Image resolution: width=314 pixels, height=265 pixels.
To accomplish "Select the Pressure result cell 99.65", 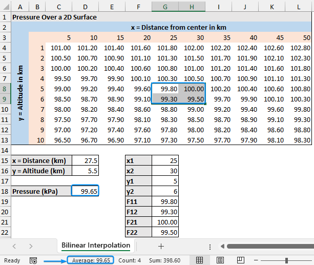I will pos(86,191).
